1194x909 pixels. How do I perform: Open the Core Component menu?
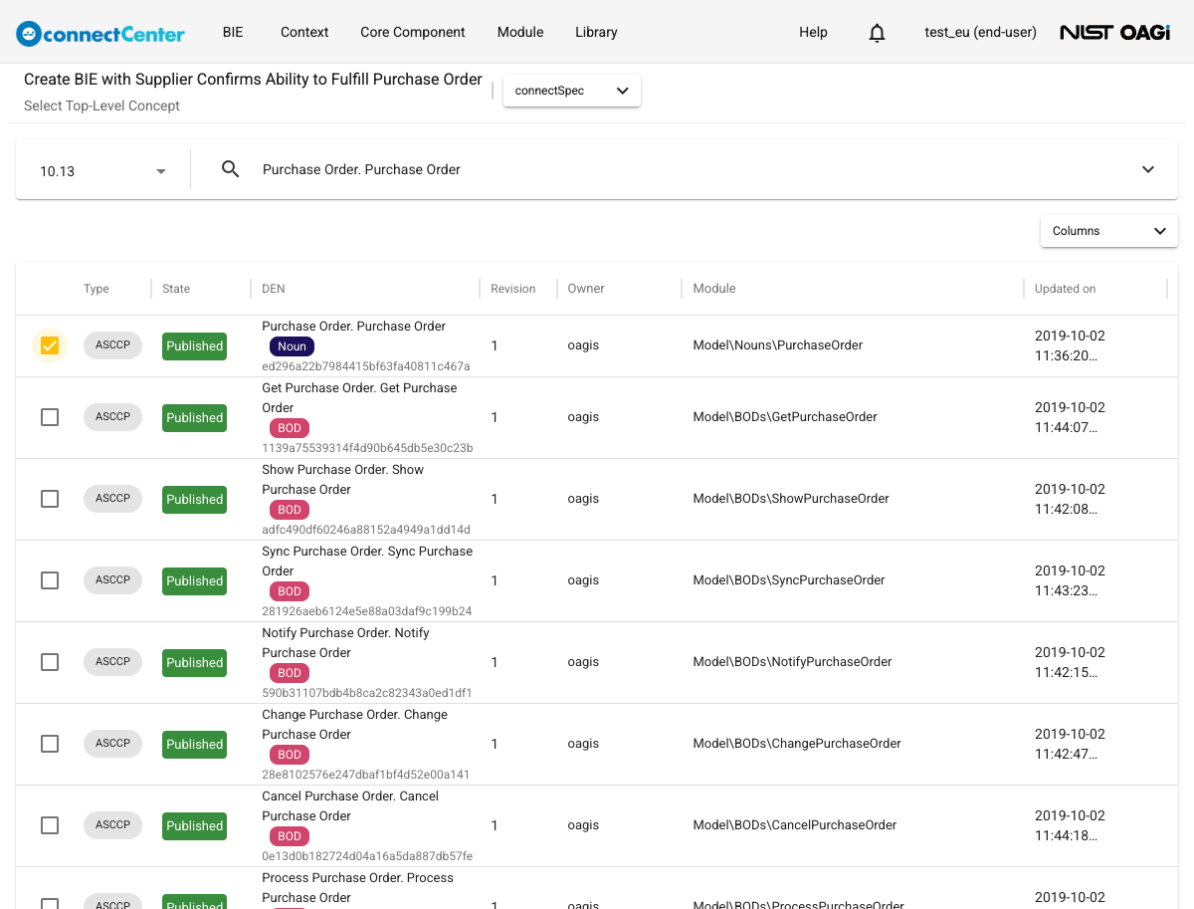tap(413, 32)
